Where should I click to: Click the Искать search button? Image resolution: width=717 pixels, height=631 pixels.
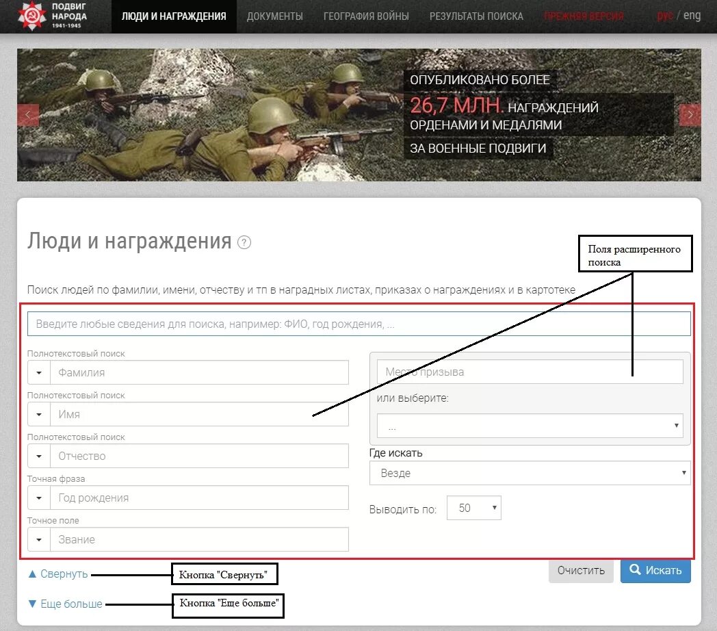655,571
